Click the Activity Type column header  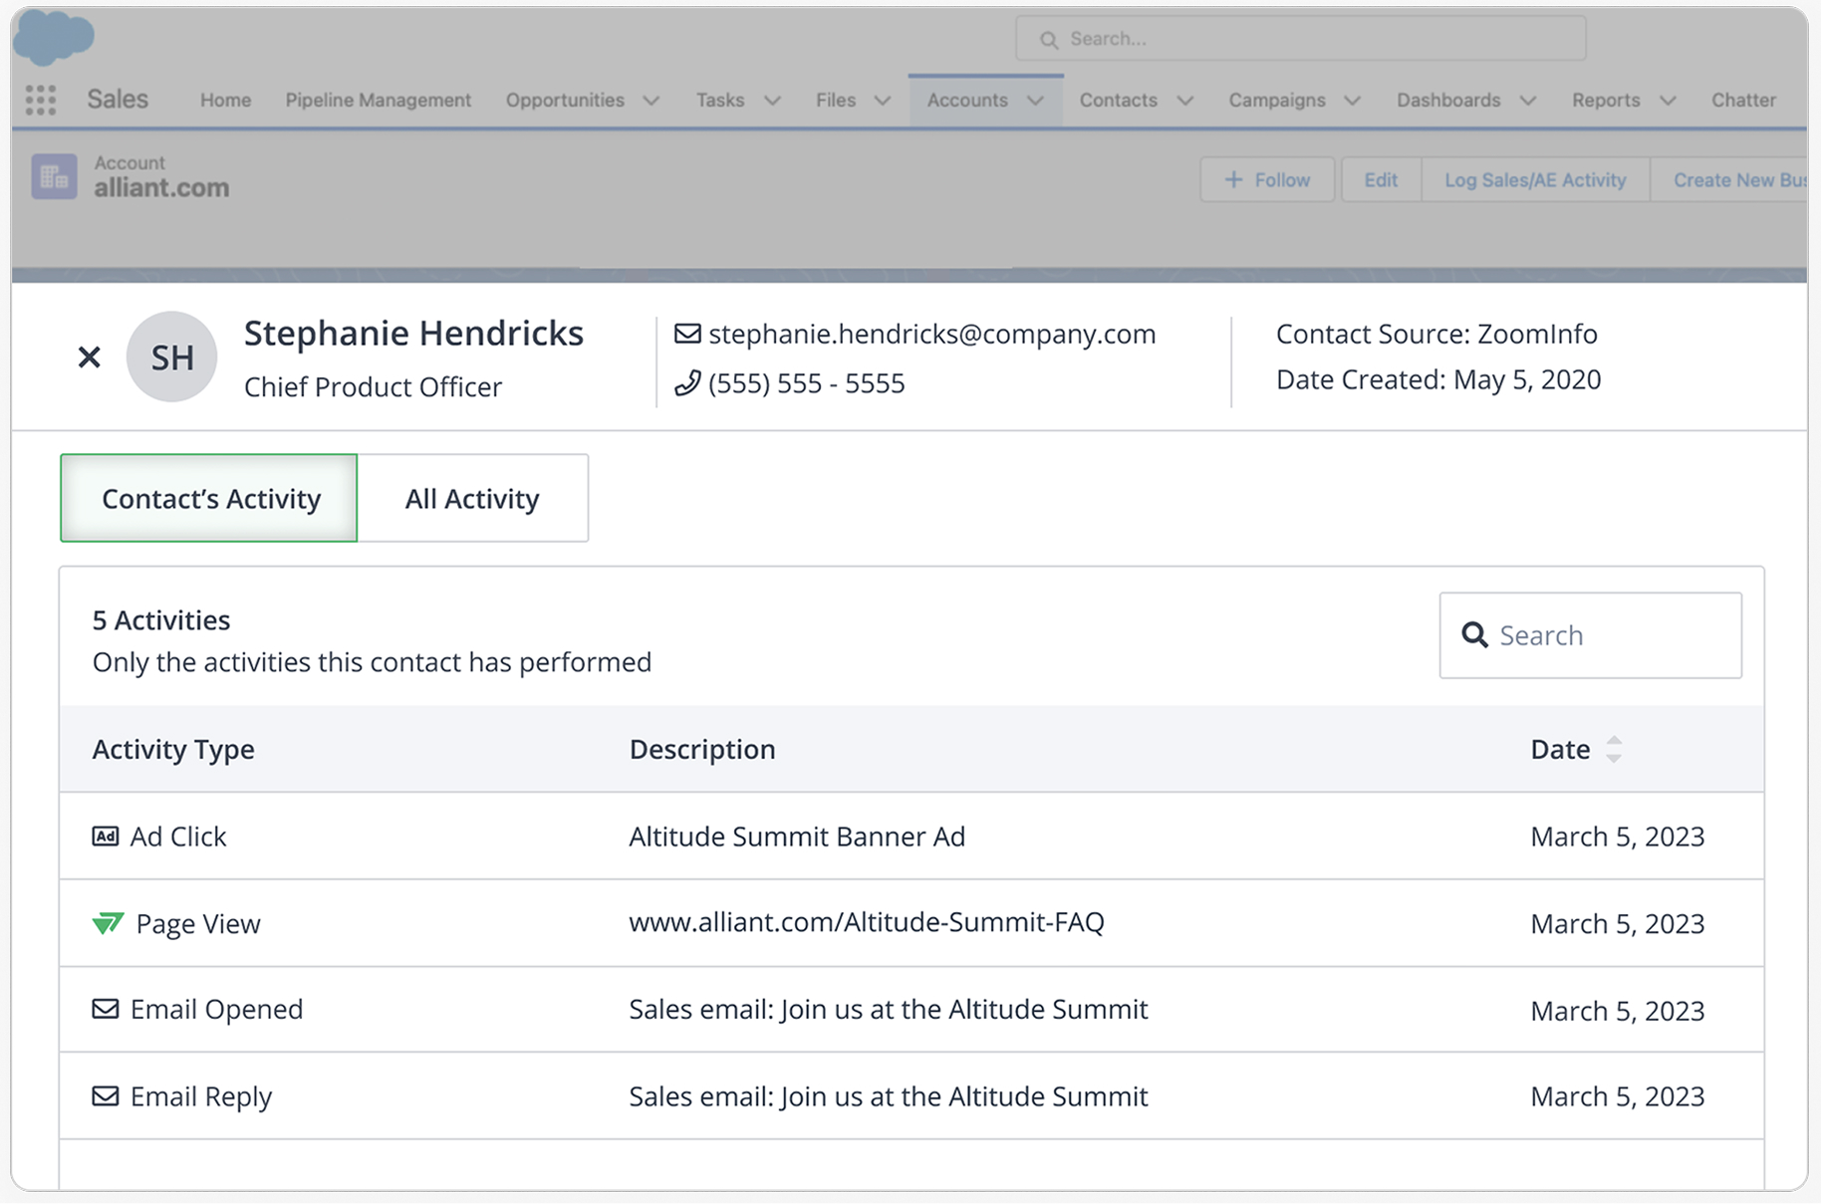click(173, 749)
